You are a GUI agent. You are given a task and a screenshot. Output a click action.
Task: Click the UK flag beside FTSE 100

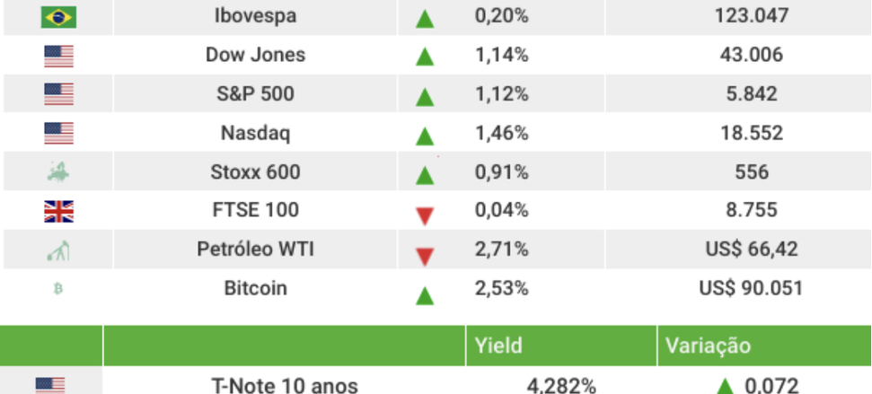tap(58, 211)
